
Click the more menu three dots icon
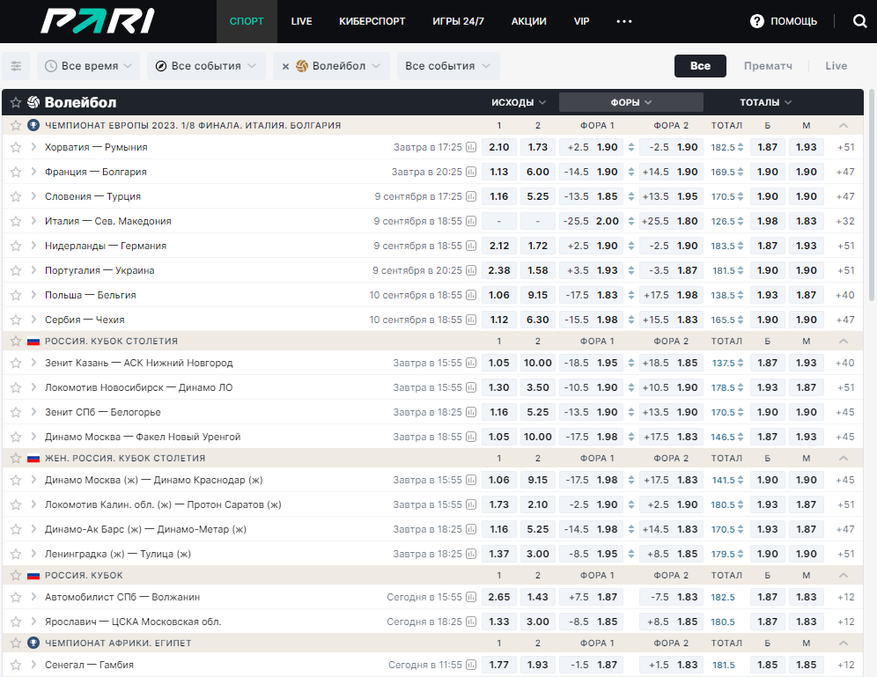(624, 21)
